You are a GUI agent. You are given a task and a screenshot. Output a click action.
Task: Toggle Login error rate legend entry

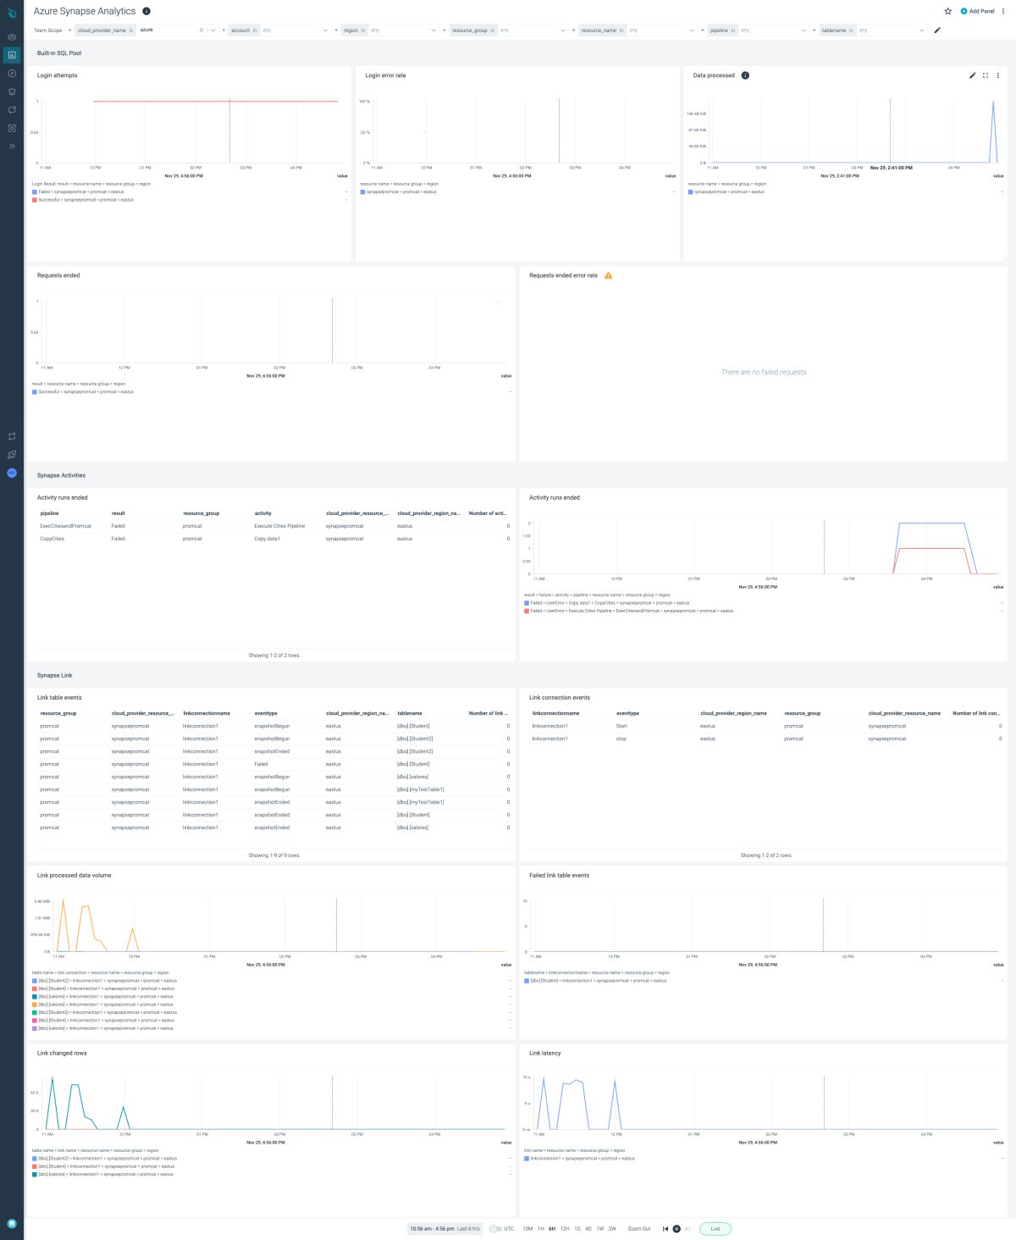pos(399,192)
